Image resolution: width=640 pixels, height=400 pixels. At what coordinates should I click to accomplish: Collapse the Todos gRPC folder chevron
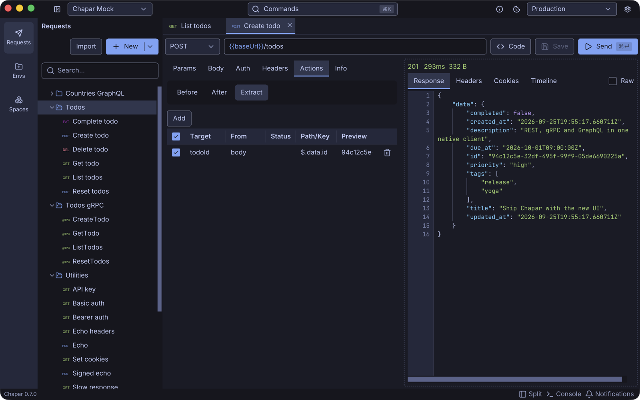click(52, 205)
